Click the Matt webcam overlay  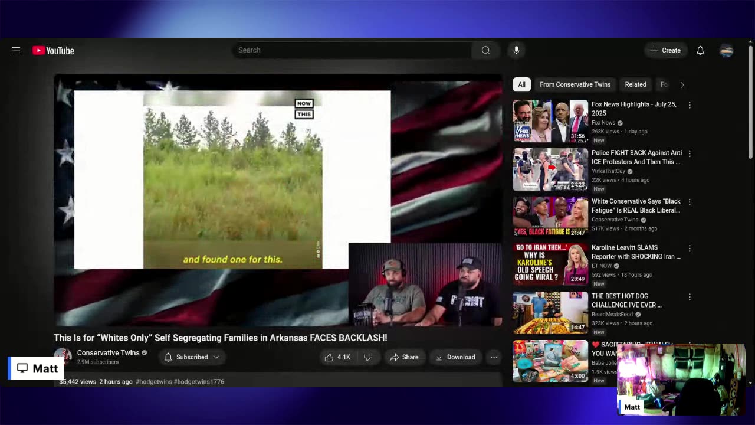(681, 380)
